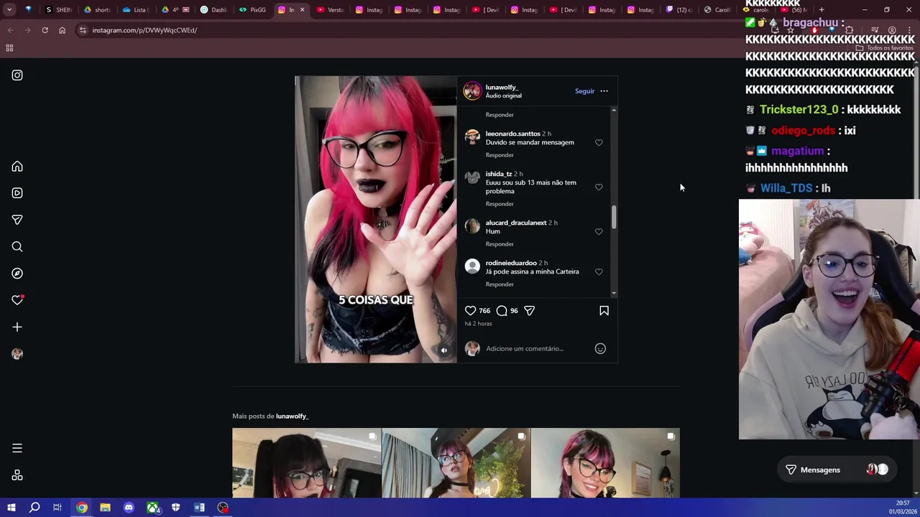This screenshot has width=920, height=517.
Task: Open Instagram search magnifier icon
Action: point(17,247)
